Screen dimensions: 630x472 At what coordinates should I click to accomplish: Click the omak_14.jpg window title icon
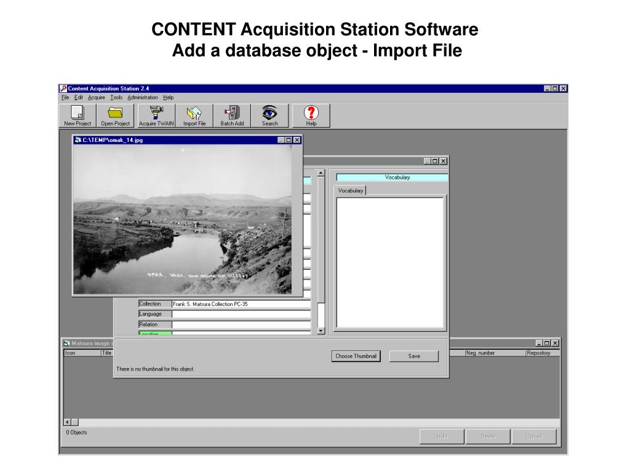pyautogui.click(x=78, y=140)
